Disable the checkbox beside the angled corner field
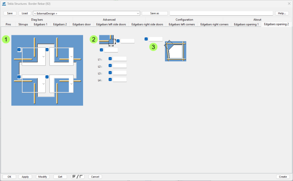293x181 pixels. pos(146,39)
